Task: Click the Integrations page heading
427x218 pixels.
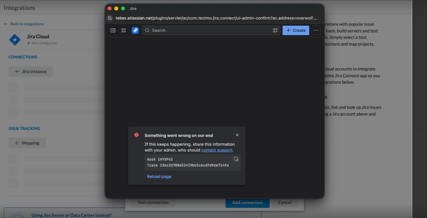Action: pyautogui.click(x=19, y=8)
